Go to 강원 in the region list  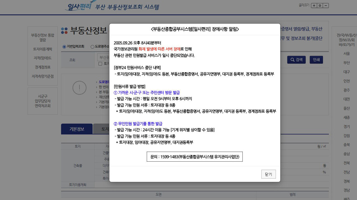click(x=347, y=136)
